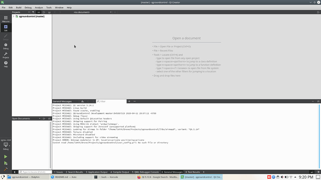Viewport: 321px width, 180px height.
Task: Toggle the left sidebar visibility
Action: point(15,172)
